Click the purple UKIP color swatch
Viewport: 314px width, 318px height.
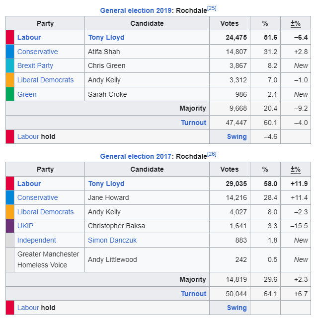coord(10,226)
